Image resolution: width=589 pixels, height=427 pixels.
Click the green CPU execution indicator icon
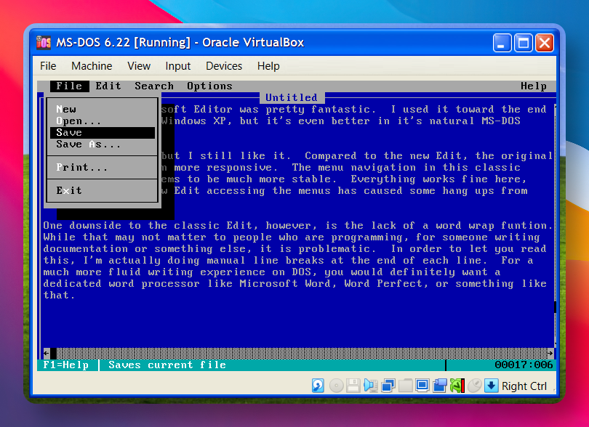tap(457, 386)
